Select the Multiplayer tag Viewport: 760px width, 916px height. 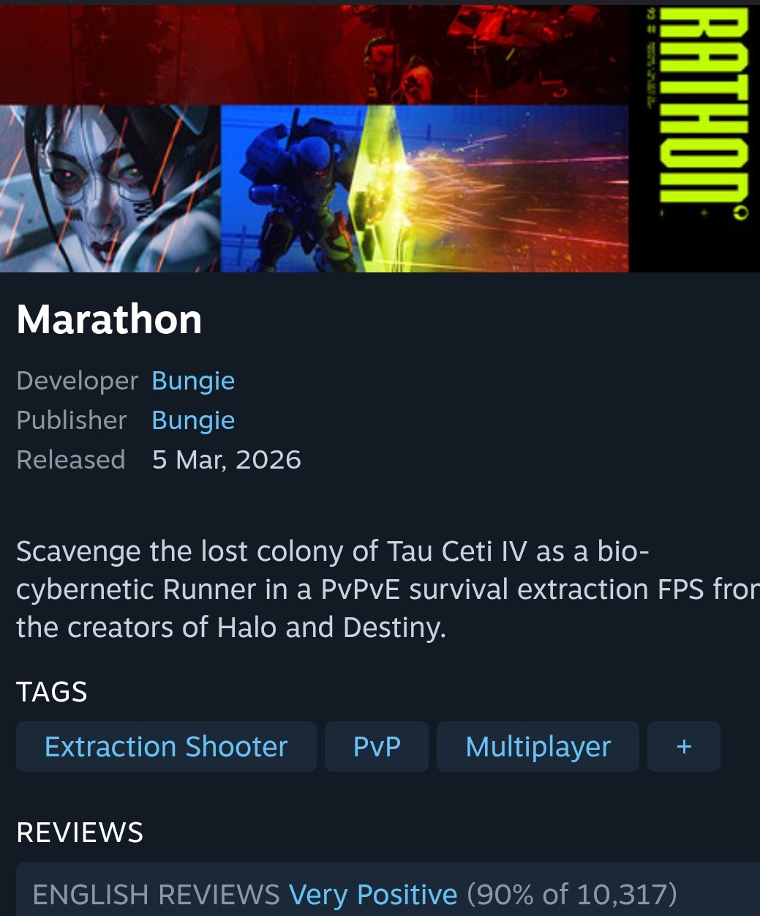[x=538, y=747]
